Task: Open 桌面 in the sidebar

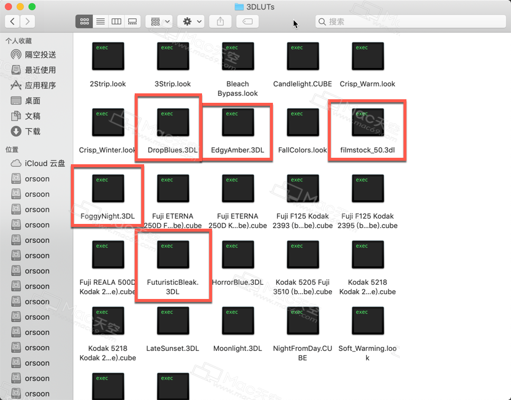Action: coord(25,100)
